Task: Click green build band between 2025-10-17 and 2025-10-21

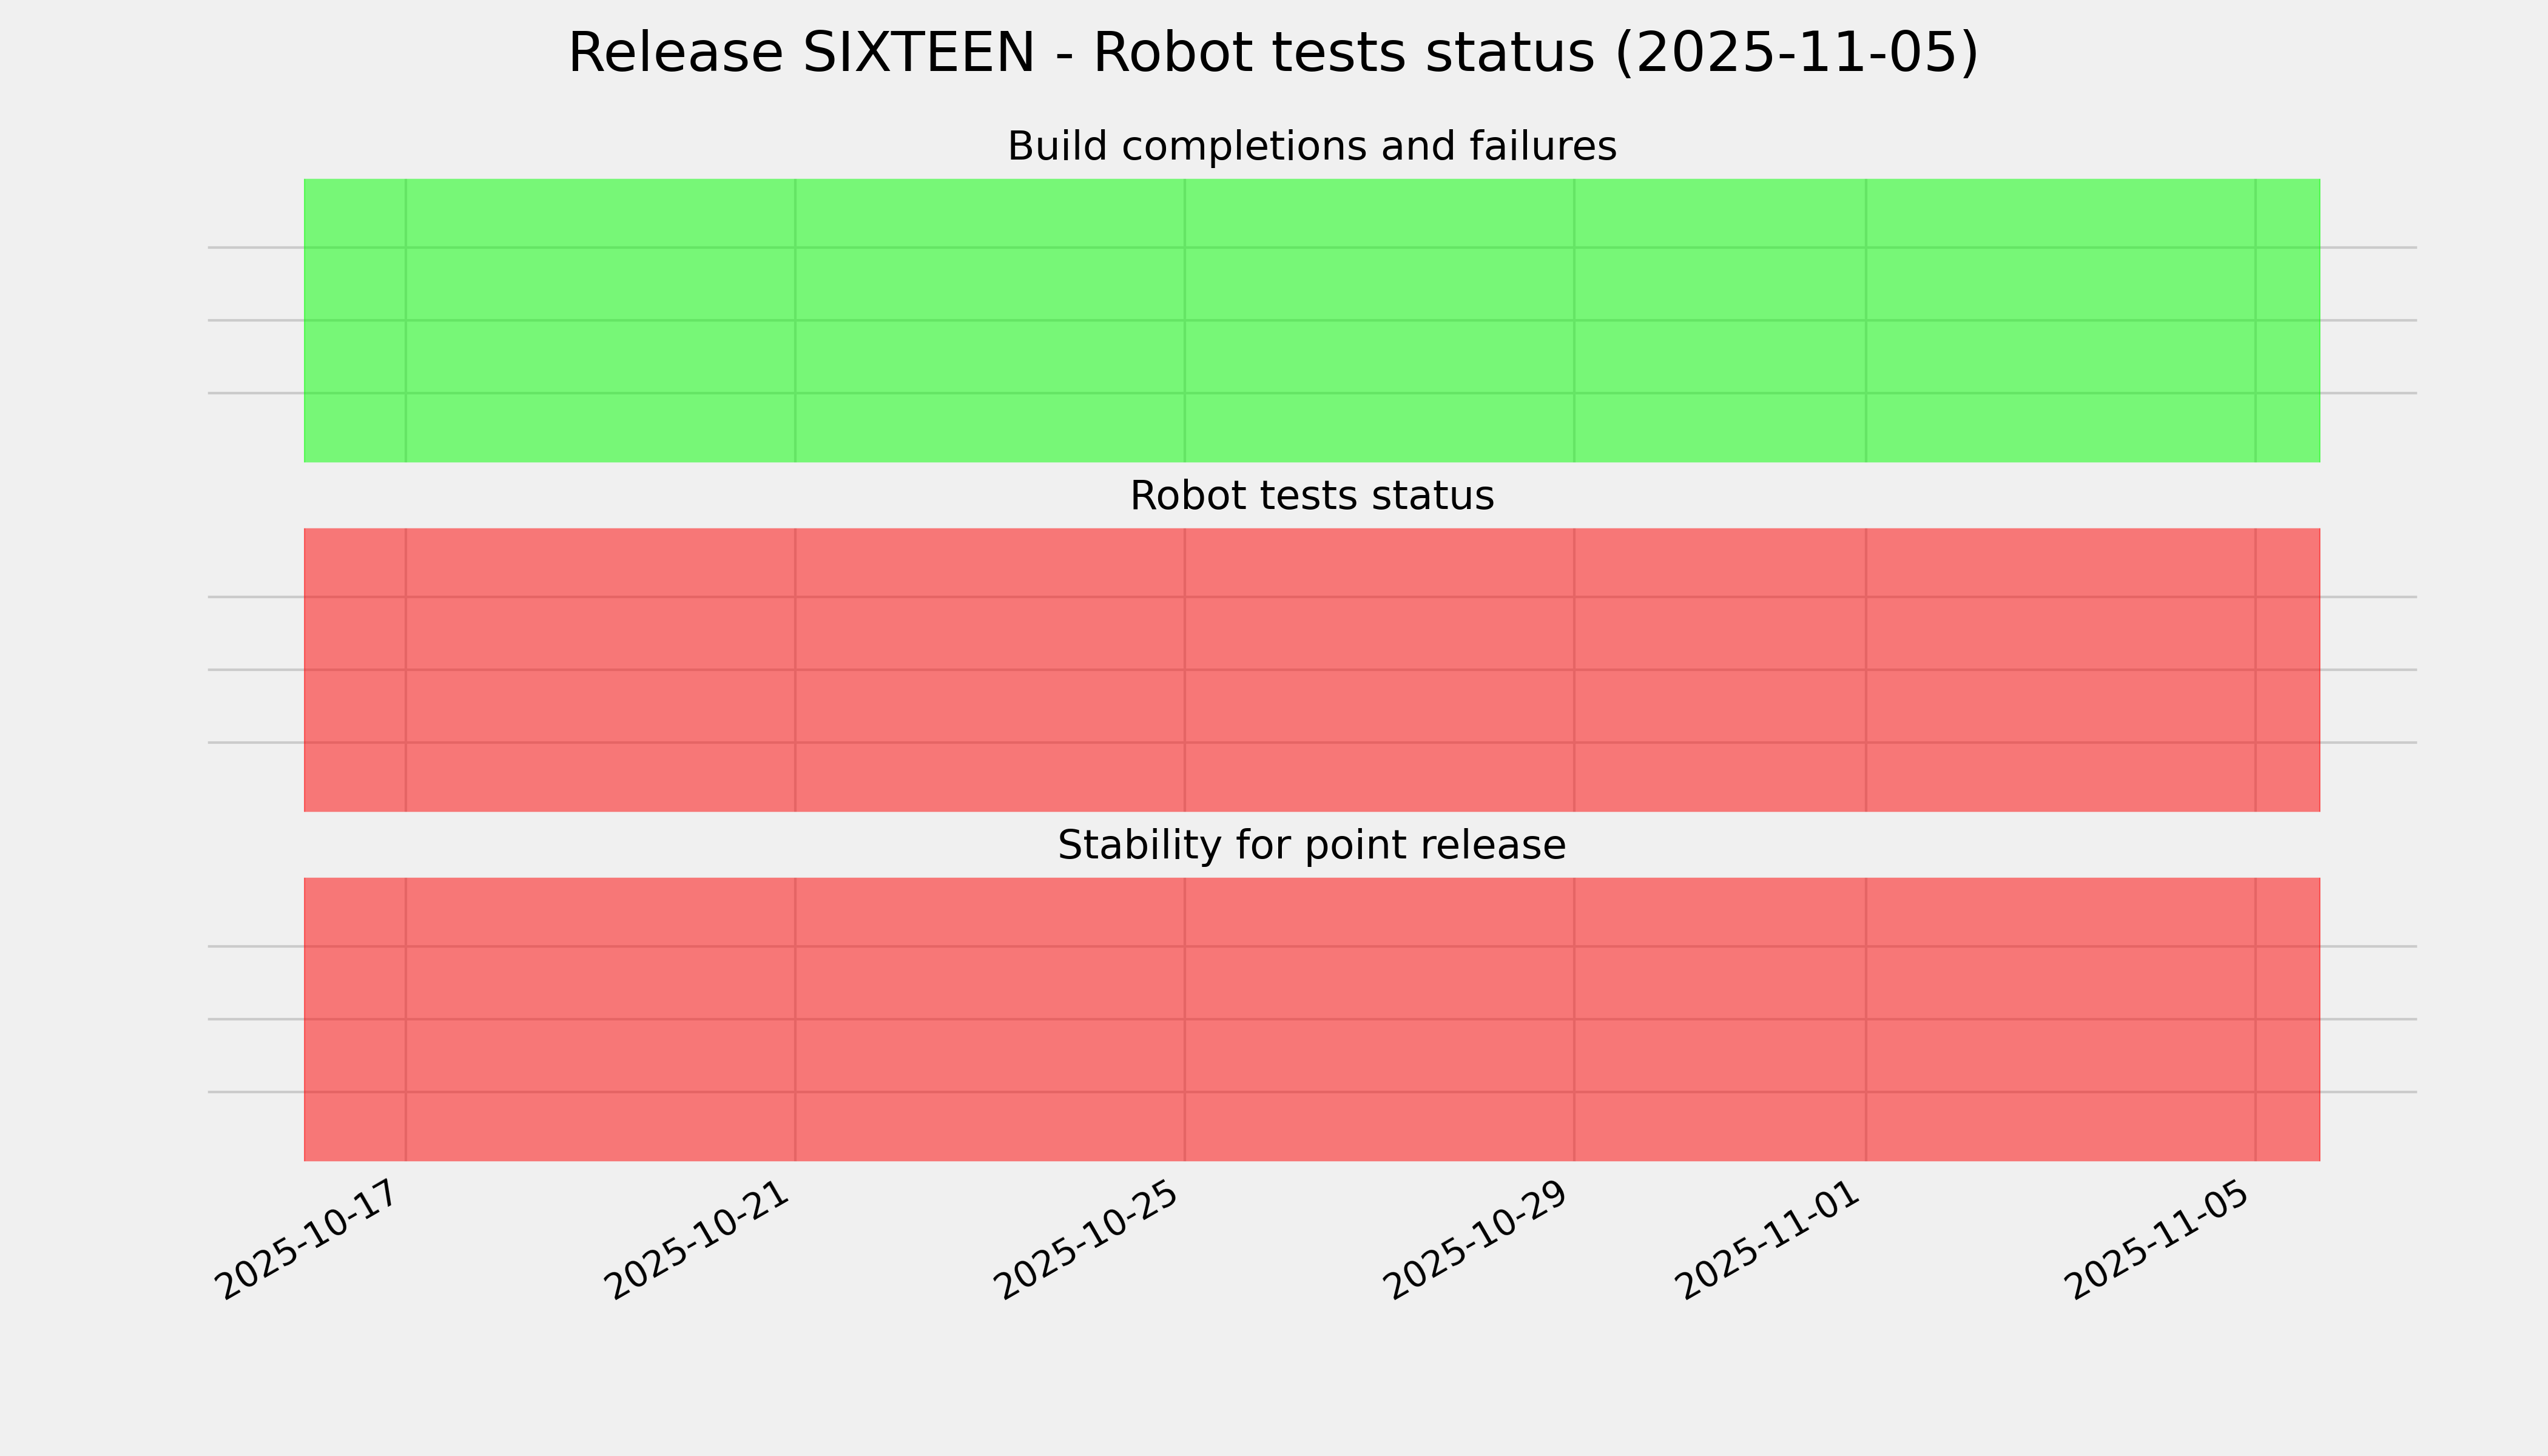Action: [x=600, y=320]
